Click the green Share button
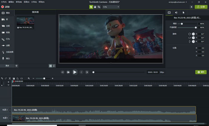Screen dimensions: 209x126 pos(201,7)
